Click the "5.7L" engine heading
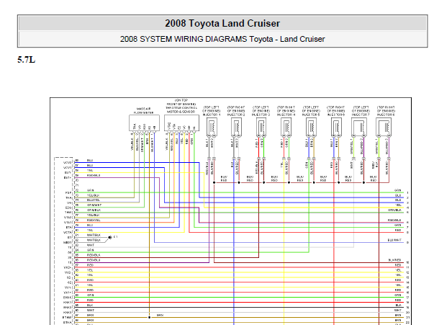 27,60
